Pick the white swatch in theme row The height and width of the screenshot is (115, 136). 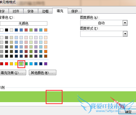tap(2, 30)
